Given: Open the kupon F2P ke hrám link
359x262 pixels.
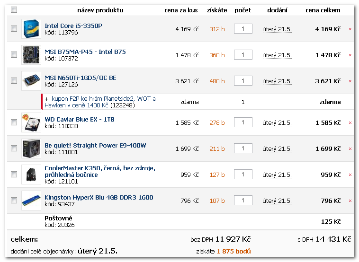Looking at the screenshot, I should [100, 102].
